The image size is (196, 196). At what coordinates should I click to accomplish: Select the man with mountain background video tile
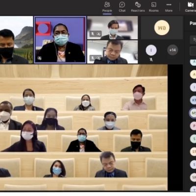coord(17,40)
